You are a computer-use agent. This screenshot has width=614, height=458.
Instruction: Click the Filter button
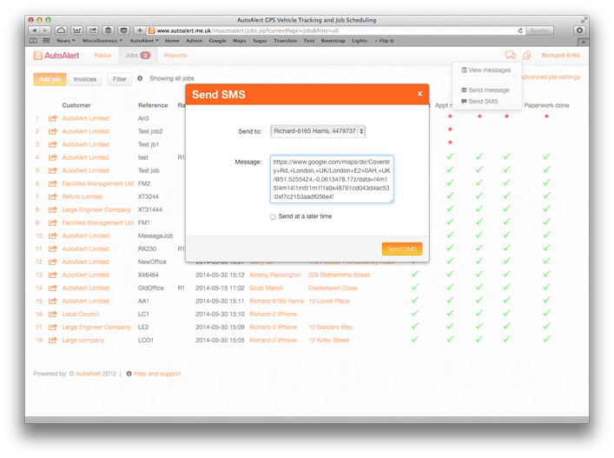(x=120, y=79)
